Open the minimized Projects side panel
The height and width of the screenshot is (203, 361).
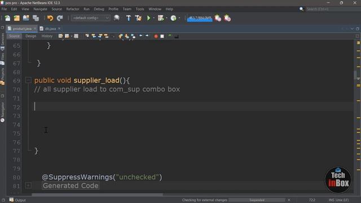(x=2, y=77)
